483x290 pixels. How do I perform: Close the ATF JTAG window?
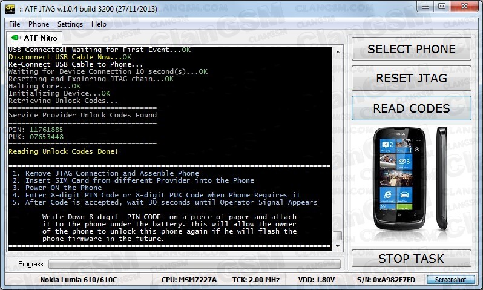point(464,7)
